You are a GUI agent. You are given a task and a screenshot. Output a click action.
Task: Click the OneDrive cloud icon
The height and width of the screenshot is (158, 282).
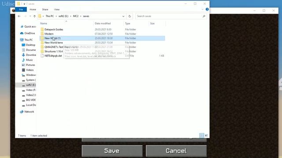pos(22,33)
